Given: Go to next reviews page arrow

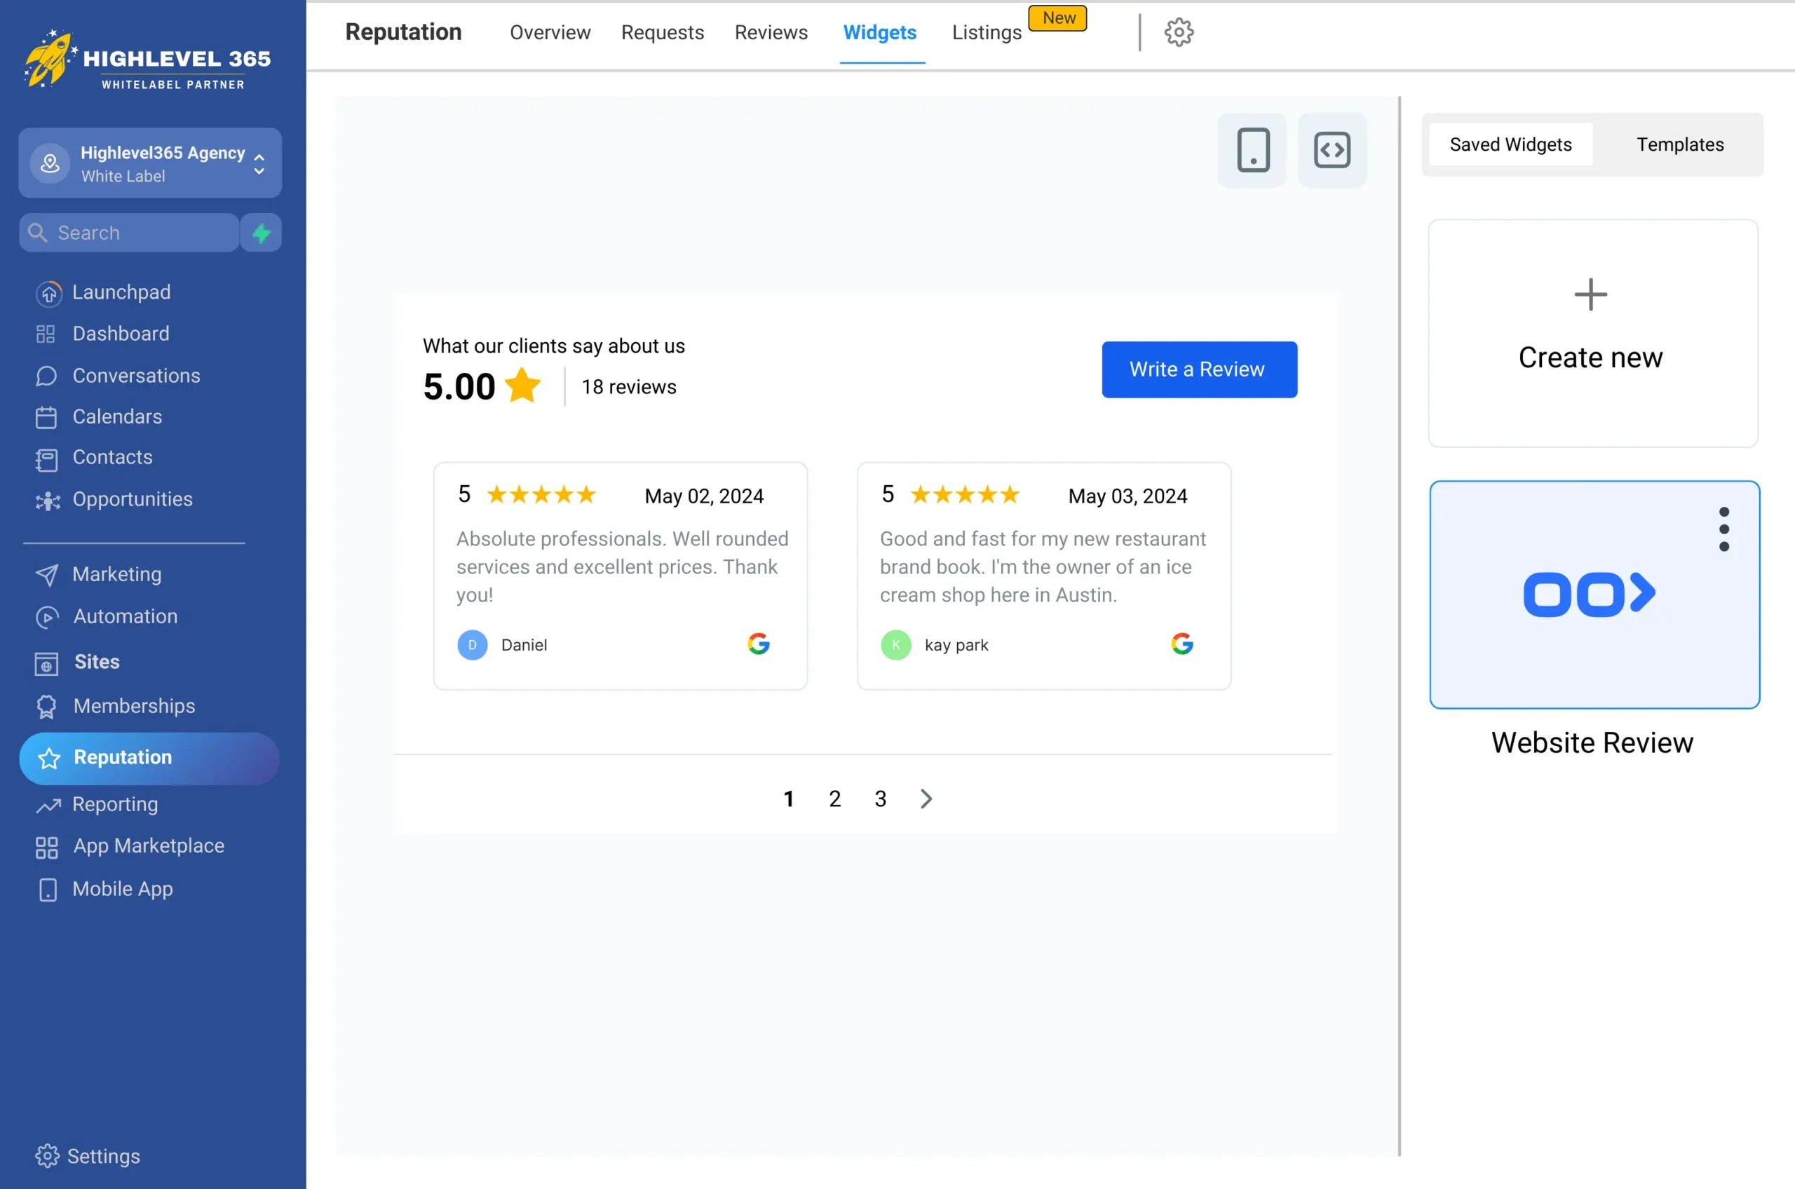Looking at the screenshot, I should pos(926,799).
